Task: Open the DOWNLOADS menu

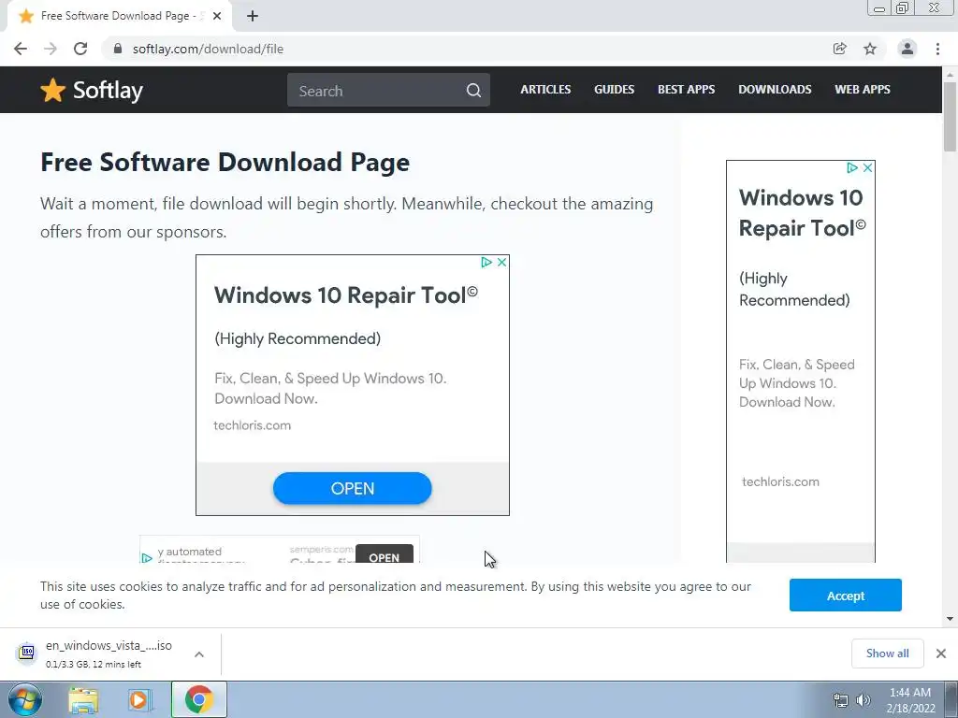Action: [775, 90]
